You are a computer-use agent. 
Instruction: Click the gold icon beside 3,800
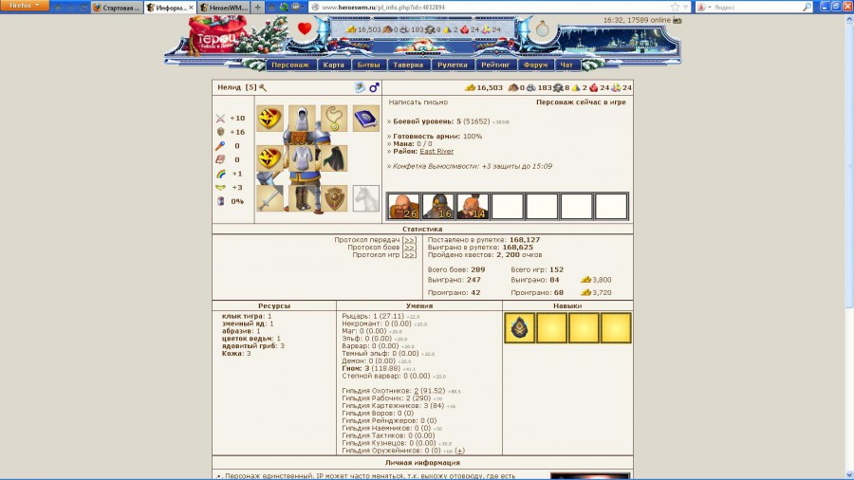pos(586,280)
